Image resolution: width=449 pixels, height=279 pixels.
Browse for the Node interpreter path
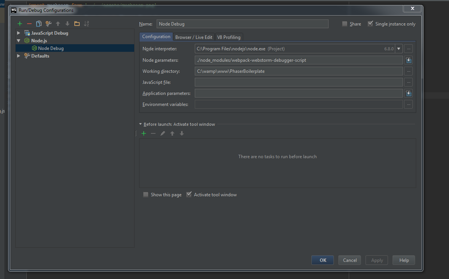(x=409, y=49)
